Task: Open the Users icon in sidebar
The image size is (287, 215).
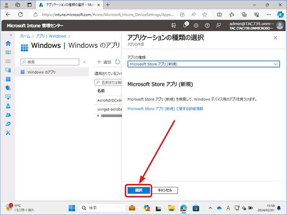Action: [x=8, y=106]
